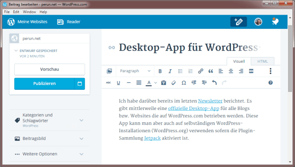Open the Help menu
Screen dimensions: 295x167
[43, 12]
